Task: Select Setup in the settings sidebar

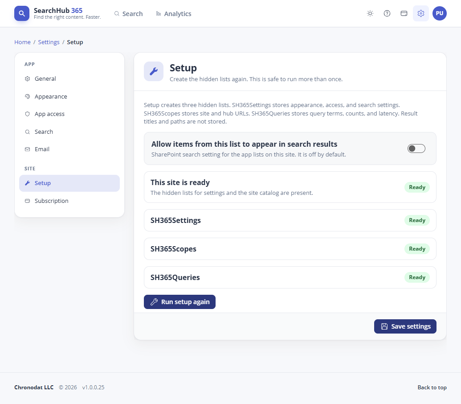Action: coord(69,183)
